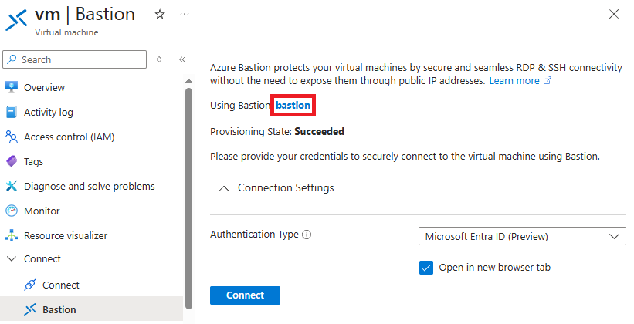The width and height of the screenshot is (634, 324).
Task: Click the scrollbar up arrow
Action: pyautogui.click(x=188, y=81)
